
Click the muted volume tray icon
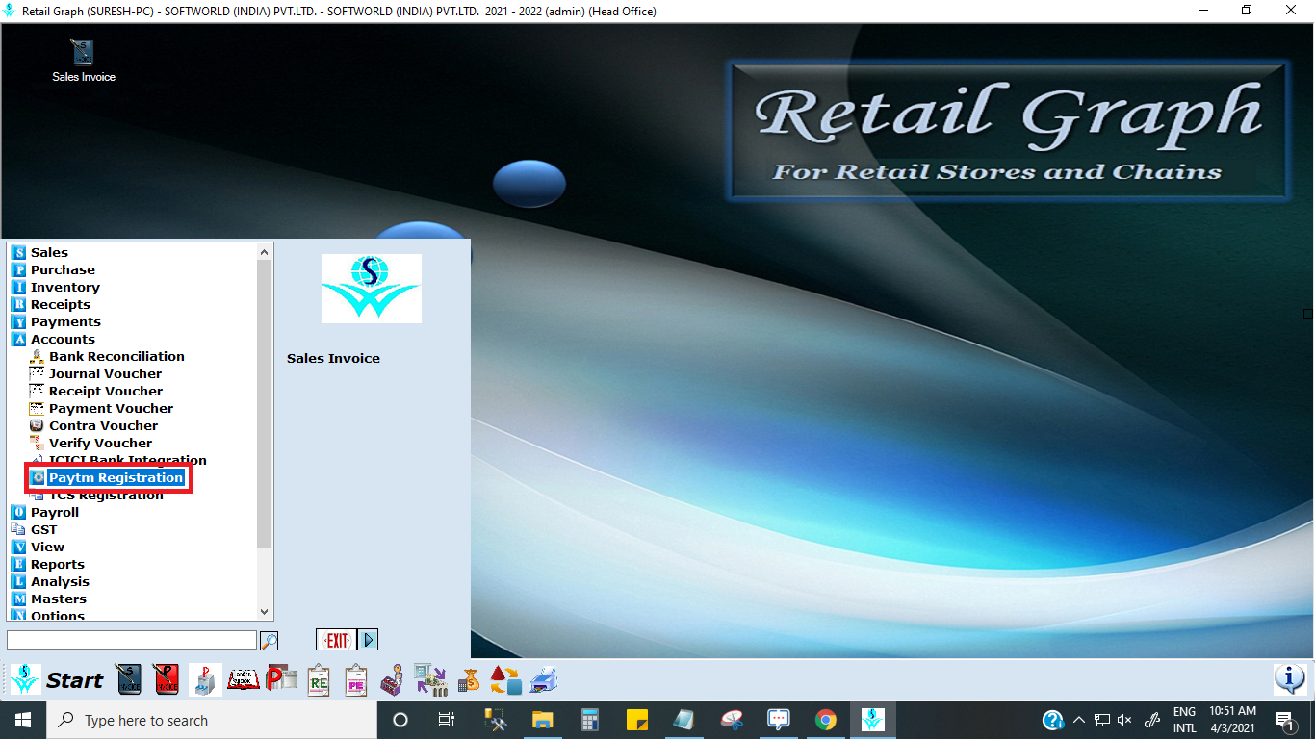1124,720
